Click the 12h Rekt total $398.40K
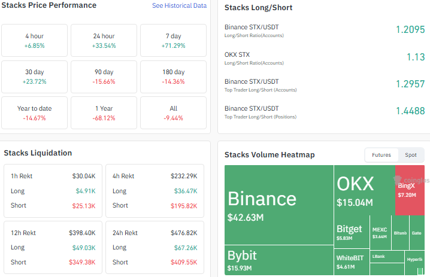430x277 pixels. tap(82, 233)
